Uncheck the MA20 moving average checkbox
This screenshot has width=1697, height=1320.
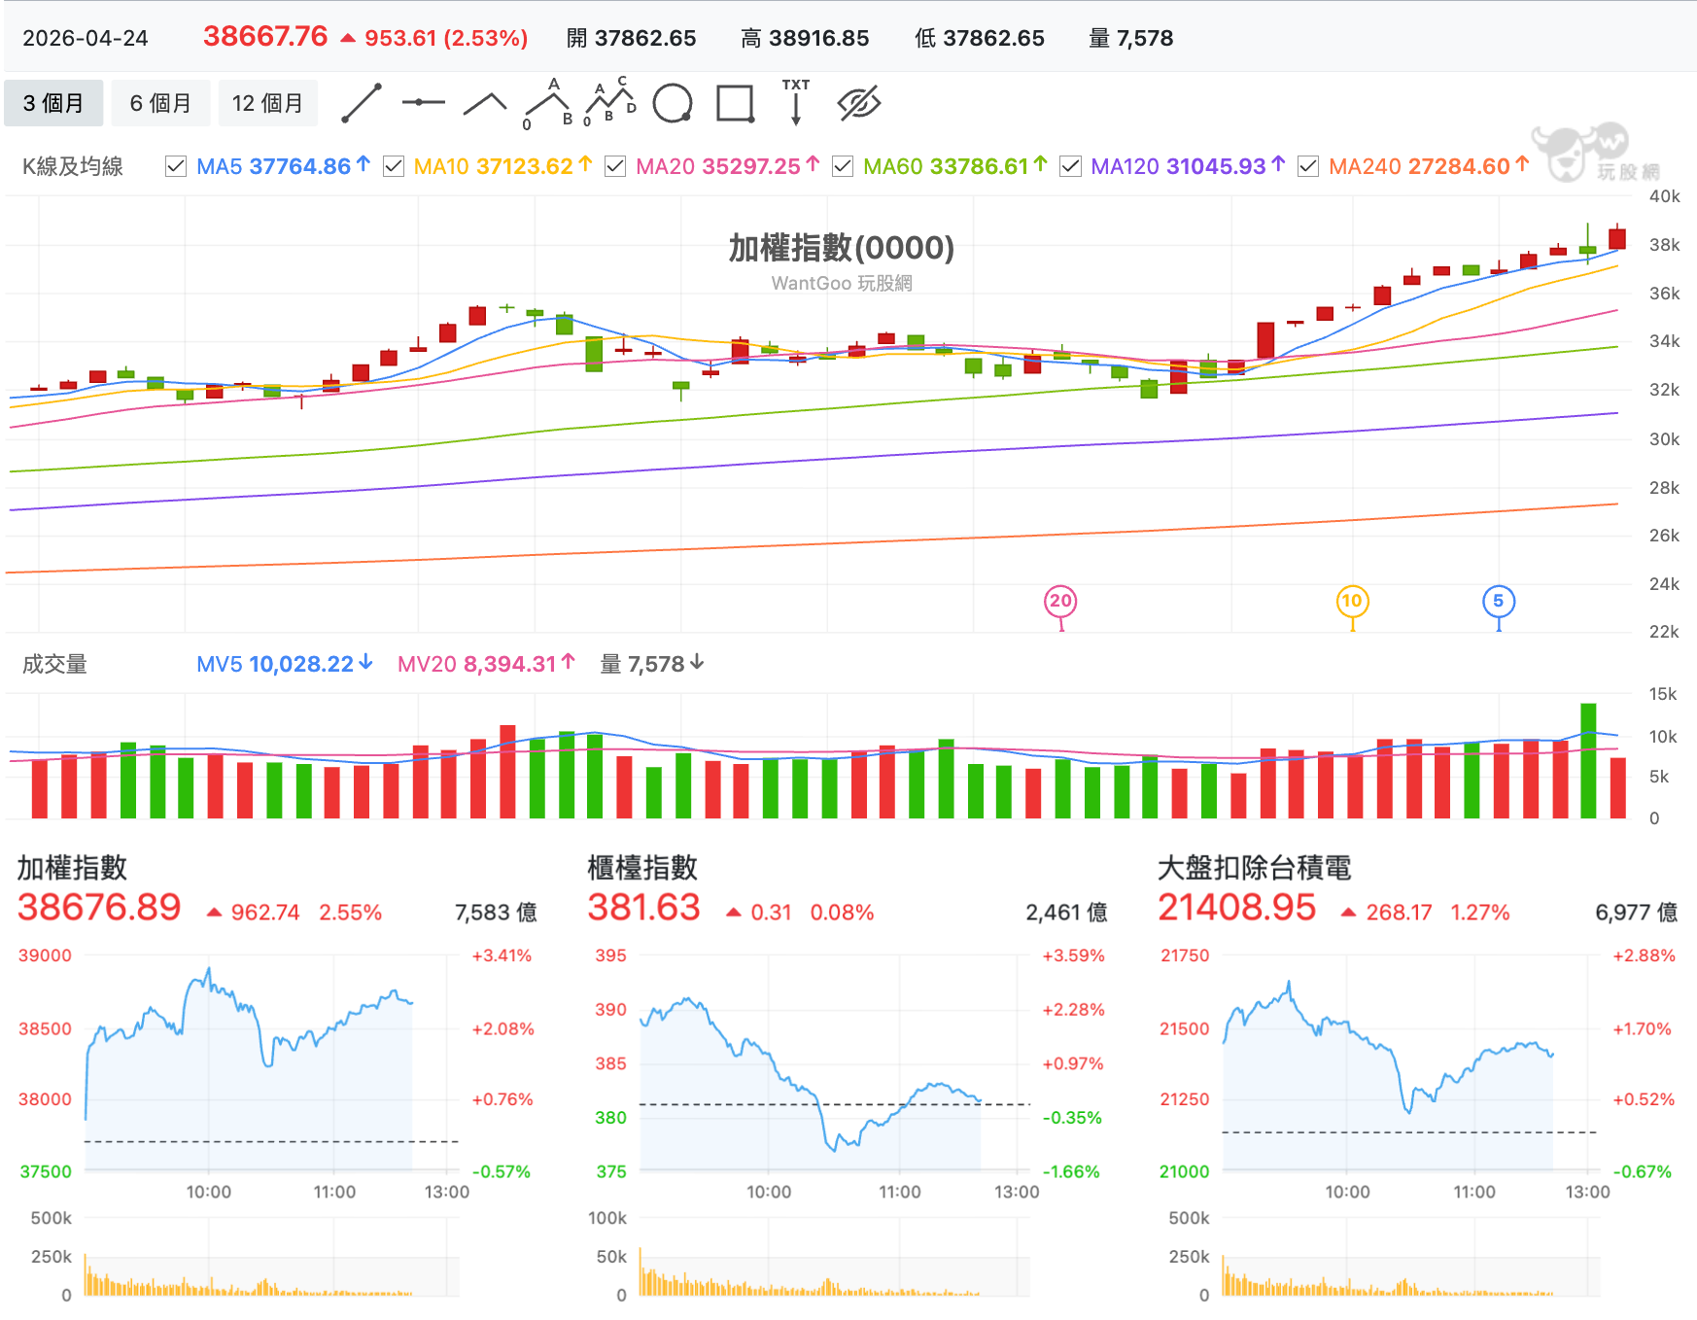coord(615,167)
